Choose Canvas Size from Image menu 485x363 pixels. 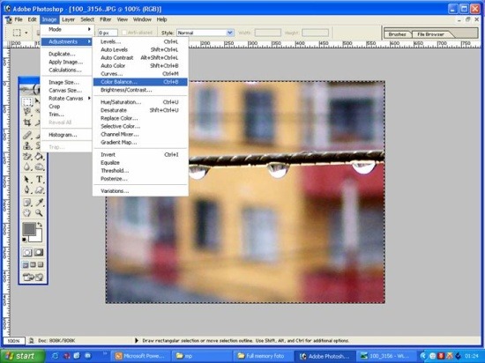click(x=66, y=90)
